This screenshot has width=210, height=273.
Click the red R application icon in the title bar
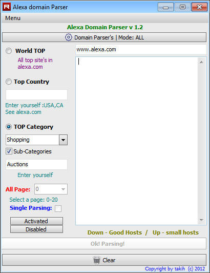tap(7, 7)
